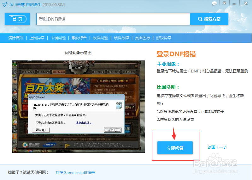
Task: Open the 软件问题 category
Action: 100,38
